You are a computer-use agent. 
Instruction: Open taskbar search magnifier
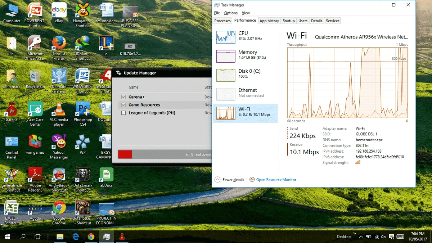click(x=23, y=237)
